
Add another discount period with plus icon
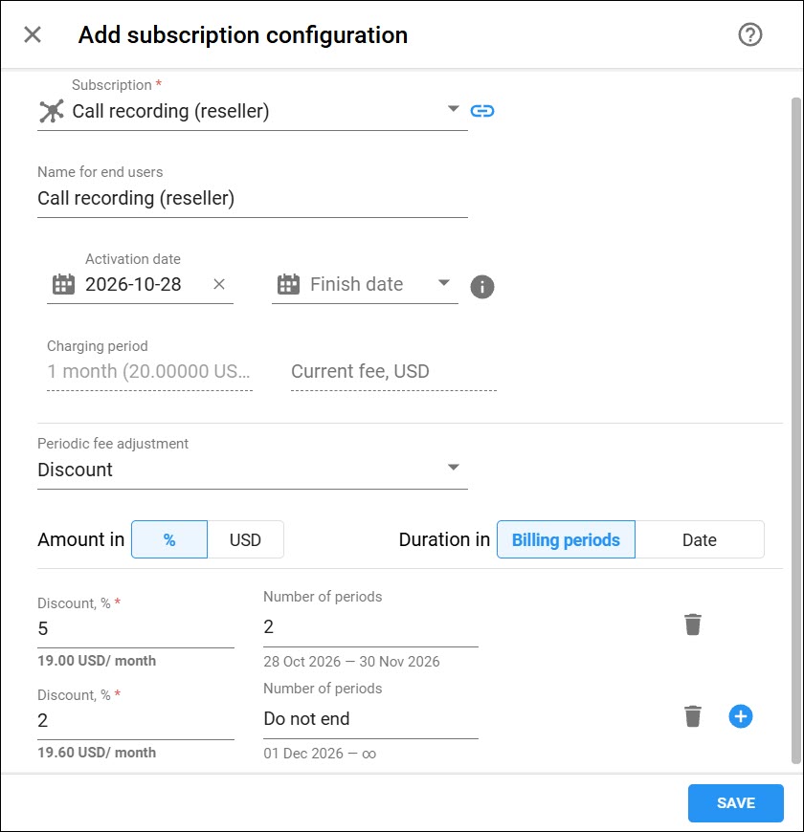point(740,716)
